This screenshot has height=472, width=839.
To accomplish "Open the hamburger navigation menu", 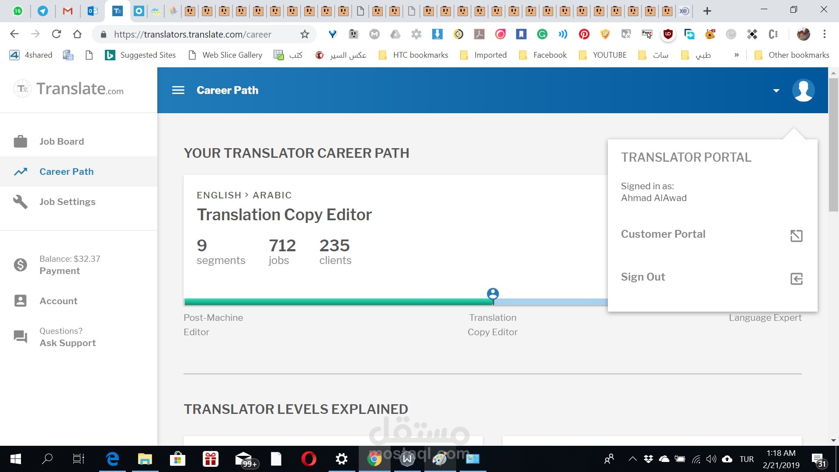I will point(178,90).
